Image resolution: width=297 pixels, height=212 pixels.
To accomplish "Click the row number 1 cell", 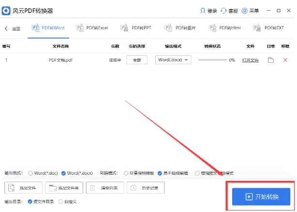I will pyautogui.click(x=6, y=60).
